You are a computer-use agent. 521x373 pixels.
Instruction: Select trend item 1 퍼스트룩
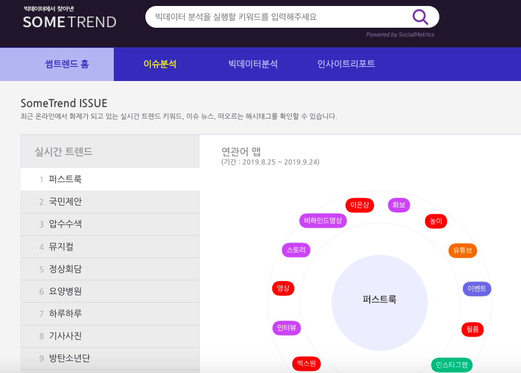point(65,179)
